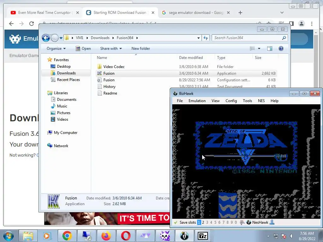Select Readme file
This screenshot has width=323, height=242.
[x=110, y=93]
